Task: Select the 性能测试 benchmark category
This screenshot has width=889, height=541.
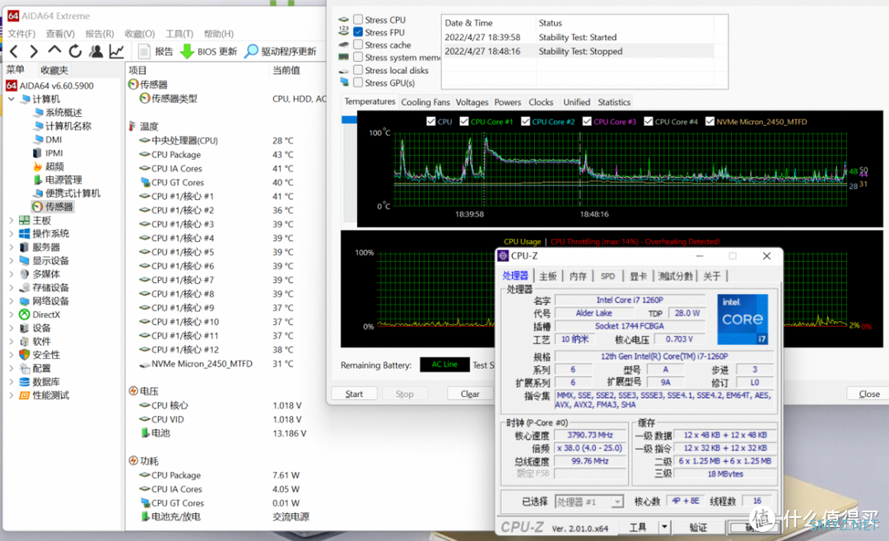Action: pyautogui.click(x=44, y=395)
